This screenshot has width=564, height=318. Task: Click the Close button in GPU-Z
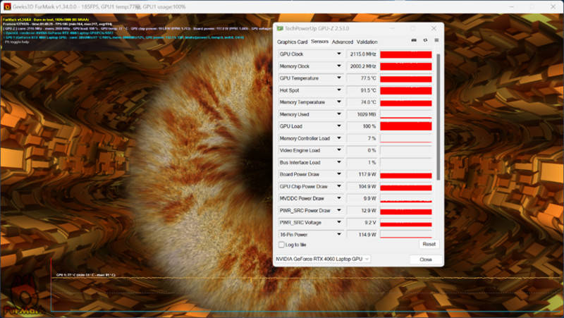point(425,259)
